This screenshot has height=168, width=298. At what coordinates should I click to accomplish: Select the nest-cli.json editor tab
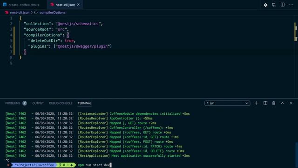point(65,5)
